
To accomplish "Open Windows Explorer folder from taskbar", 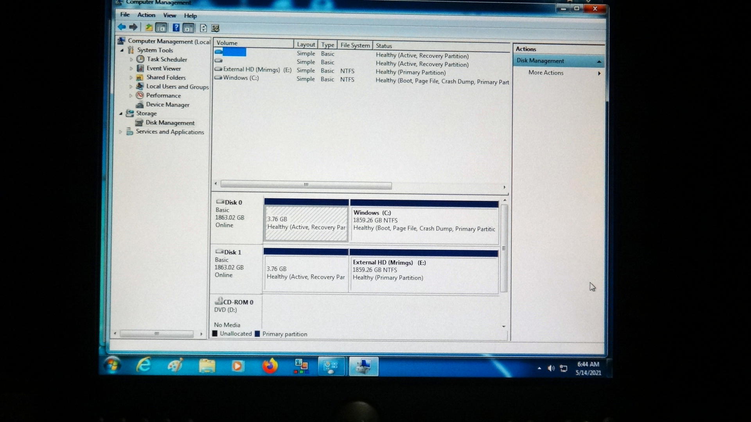I will 207,366.
